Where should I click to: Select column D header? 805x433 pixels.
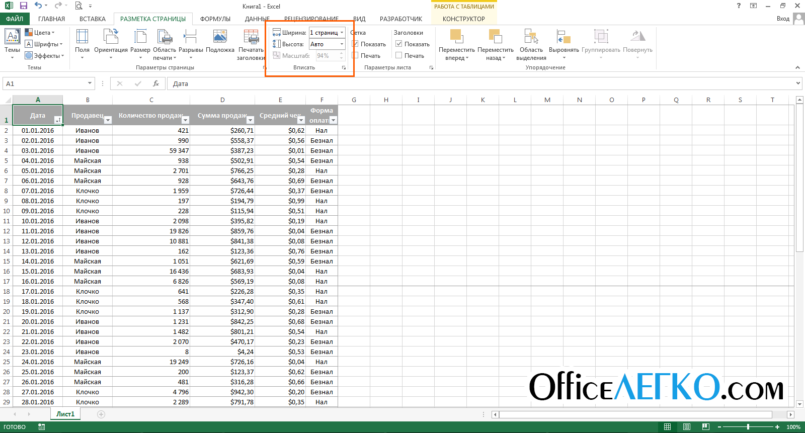[222, 100]
